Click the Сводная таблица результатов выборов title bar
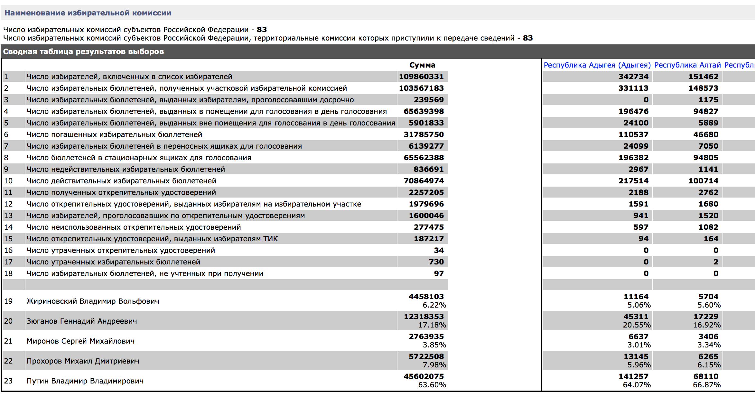Image resolution: width=755 pixels, height=397 pixels. (x=83, y=51)
